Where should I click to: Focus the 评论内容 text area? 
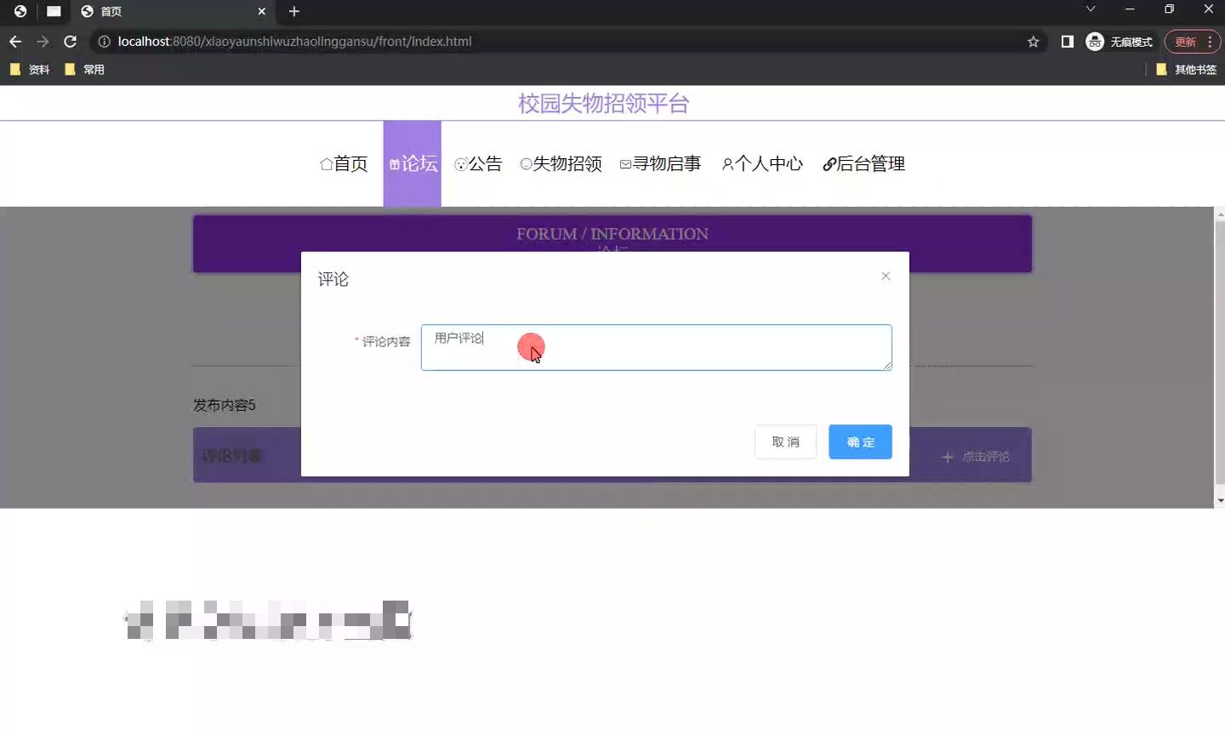pyautogui.click(x=656, y=347)
